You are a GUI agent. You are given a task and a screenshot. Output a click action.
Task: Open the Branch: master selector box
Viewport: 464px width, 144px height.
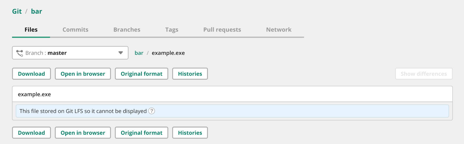pos(70,53)
